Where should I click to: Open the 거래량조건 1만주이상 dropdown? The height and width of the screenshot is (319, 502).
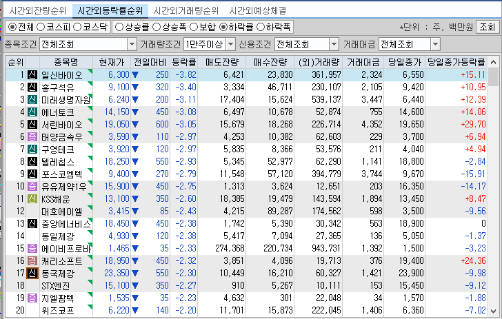pos(230,45)
